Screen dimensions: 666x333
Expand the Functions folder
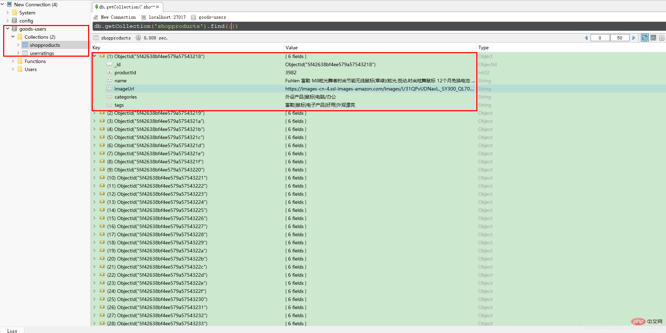(13, 61)
